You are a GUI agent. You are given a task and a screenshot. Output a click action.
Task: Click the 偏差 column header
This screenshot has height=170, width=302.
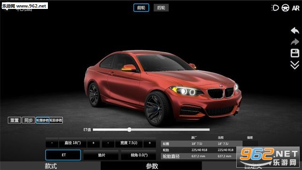coord(250,138)
